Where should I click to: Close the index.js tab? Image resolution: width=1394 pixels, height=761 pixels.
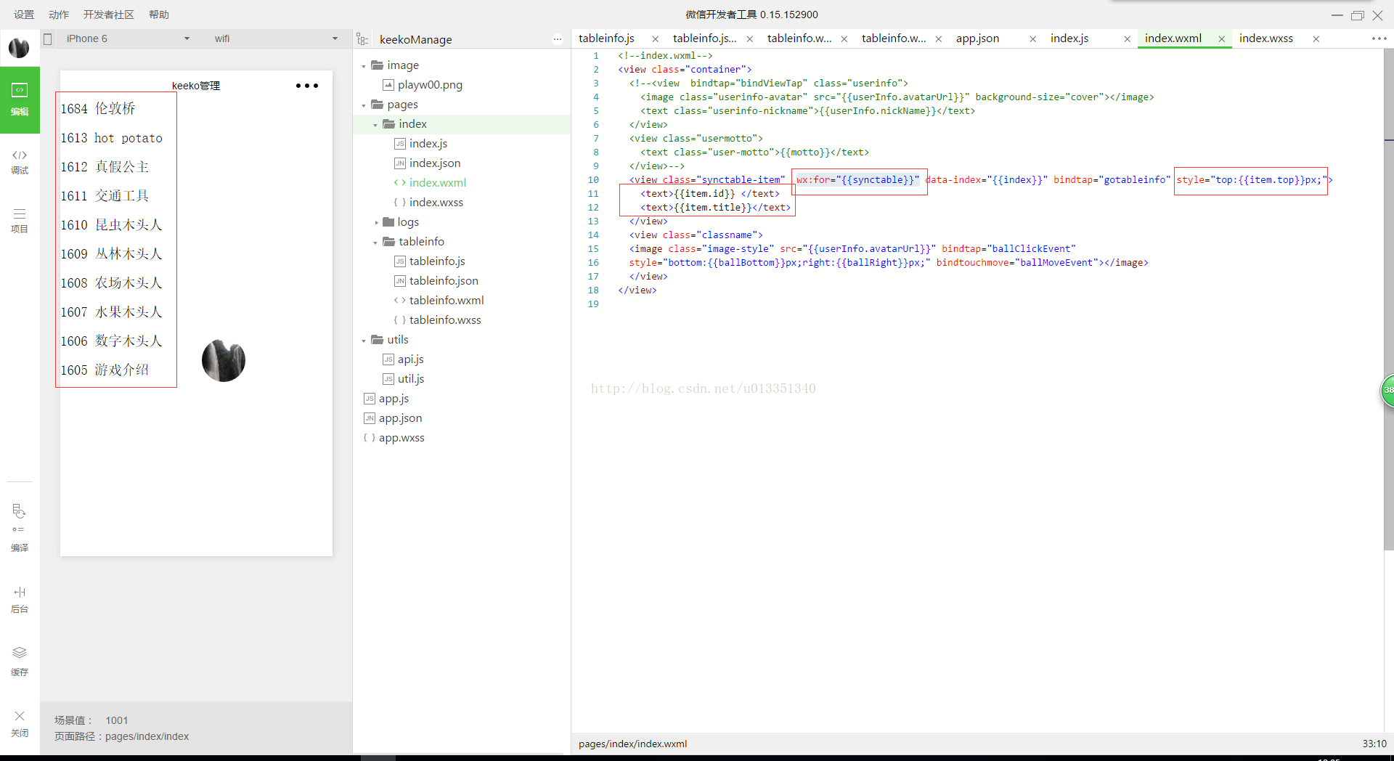tap(1127, 39)
